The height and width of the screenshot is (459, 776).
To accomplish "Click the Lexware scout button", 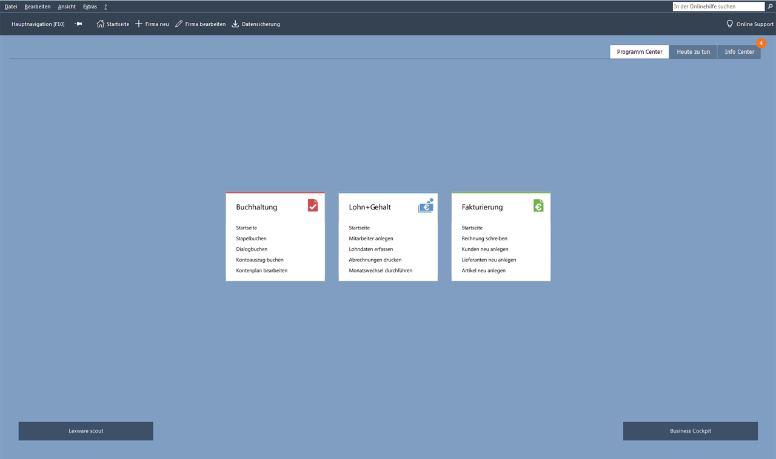I will (85, 431).
